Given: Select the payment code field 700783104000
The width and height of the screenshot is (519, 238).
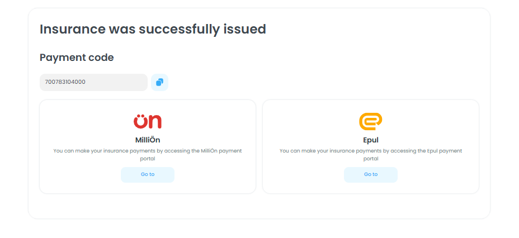Looking at the screenshot, I should (x=93, y=82).
